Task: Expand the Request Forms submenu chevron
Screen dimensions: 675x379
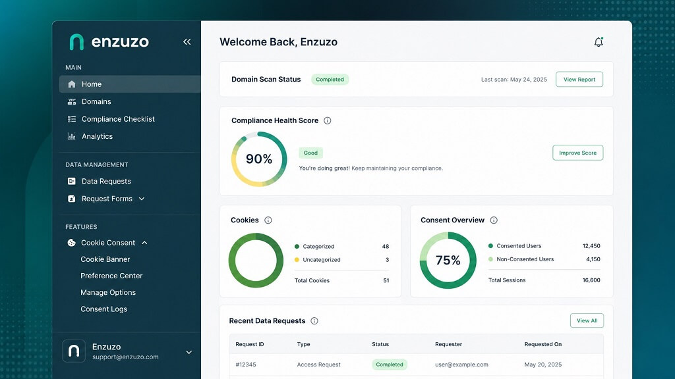Action: click(x=142, y=199)
